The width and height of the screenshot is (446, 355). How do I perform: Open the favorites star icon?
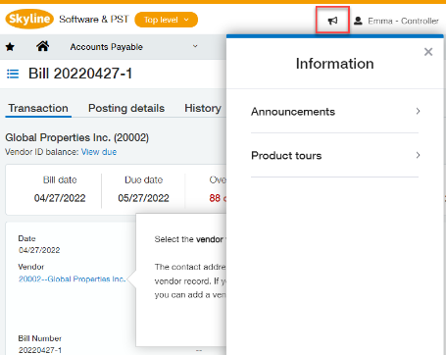tap(10, 47)
